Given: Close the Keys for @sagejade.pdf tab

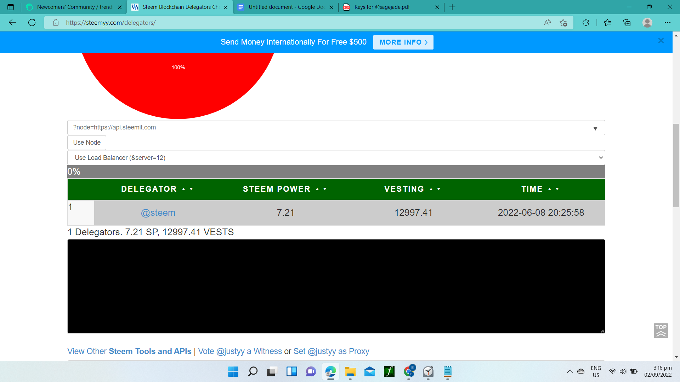Looking at the screenshot, I should click(x=437, y=7).
